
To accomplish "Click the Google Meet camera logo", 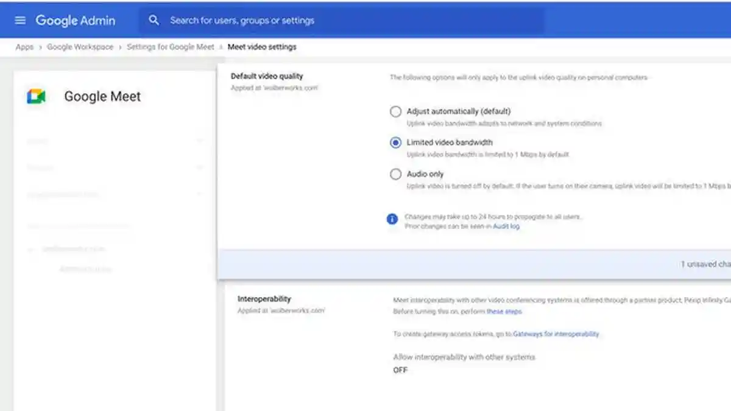I will pos(37,96).
